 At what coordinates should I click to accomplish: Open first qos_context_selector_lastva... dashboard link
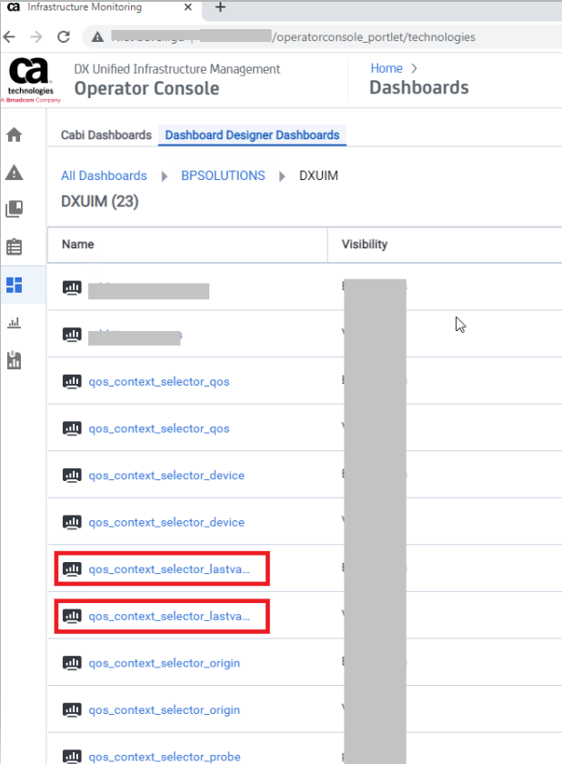point(169,569)
